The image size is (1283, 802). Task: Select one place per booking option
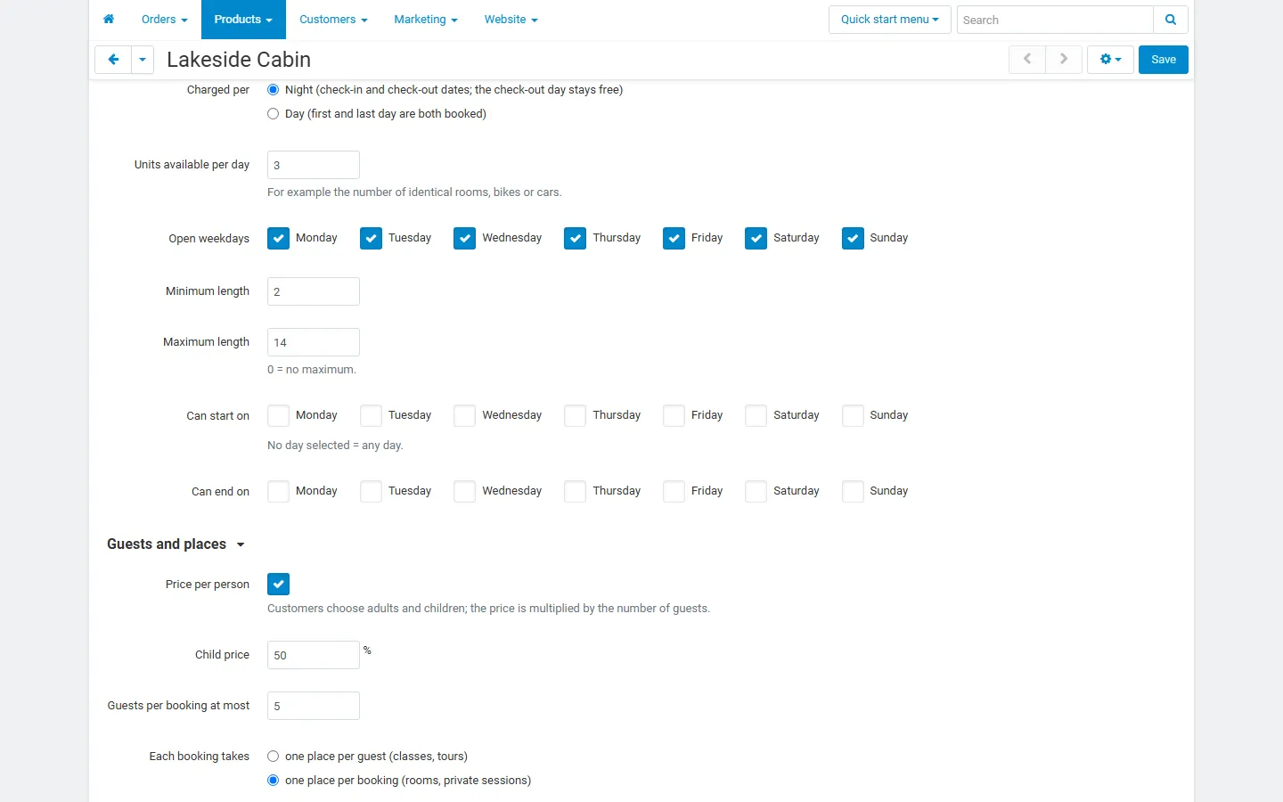point(274,781)
